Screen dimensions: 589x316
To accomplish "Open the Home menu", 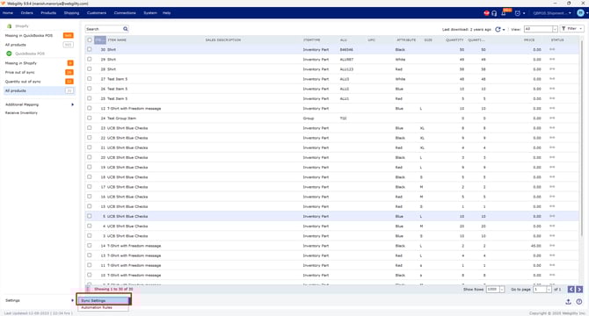I will point(8,13).
